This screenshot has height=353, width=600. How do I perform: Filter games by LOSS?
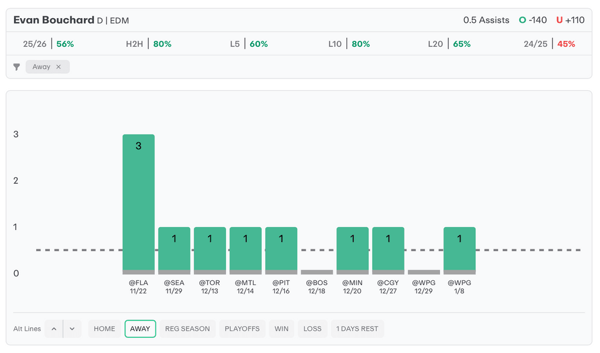pyautogui.click(x=312, y=329)
